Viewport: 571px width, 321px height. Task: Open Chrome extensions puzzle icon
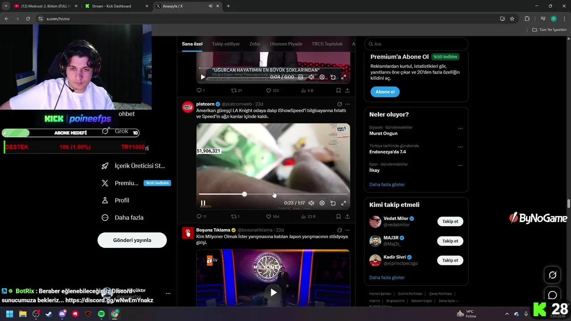click(x=527, y=19)
